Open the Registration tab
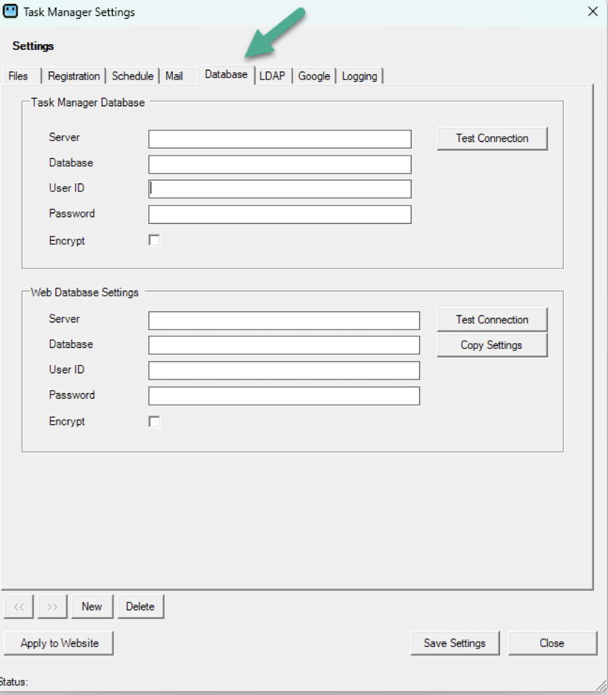 [73, 76]
